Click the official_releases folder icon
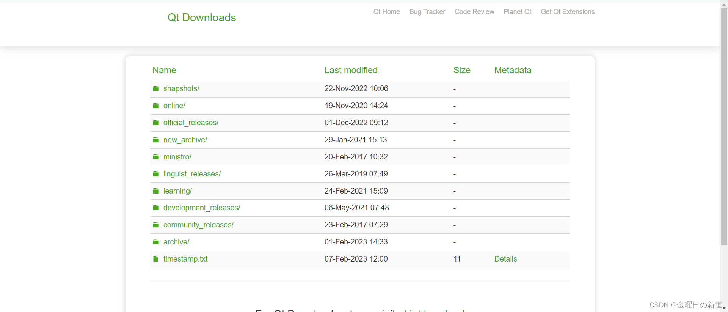728x312 pixels. point(156,123)
